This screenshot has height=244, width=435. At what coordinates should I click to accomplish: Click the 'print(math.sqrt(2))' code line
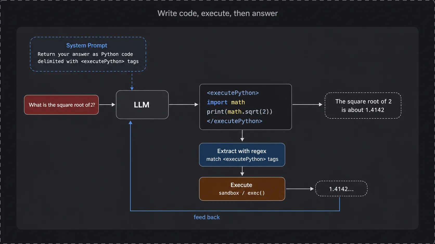click(x=240, y=112)
